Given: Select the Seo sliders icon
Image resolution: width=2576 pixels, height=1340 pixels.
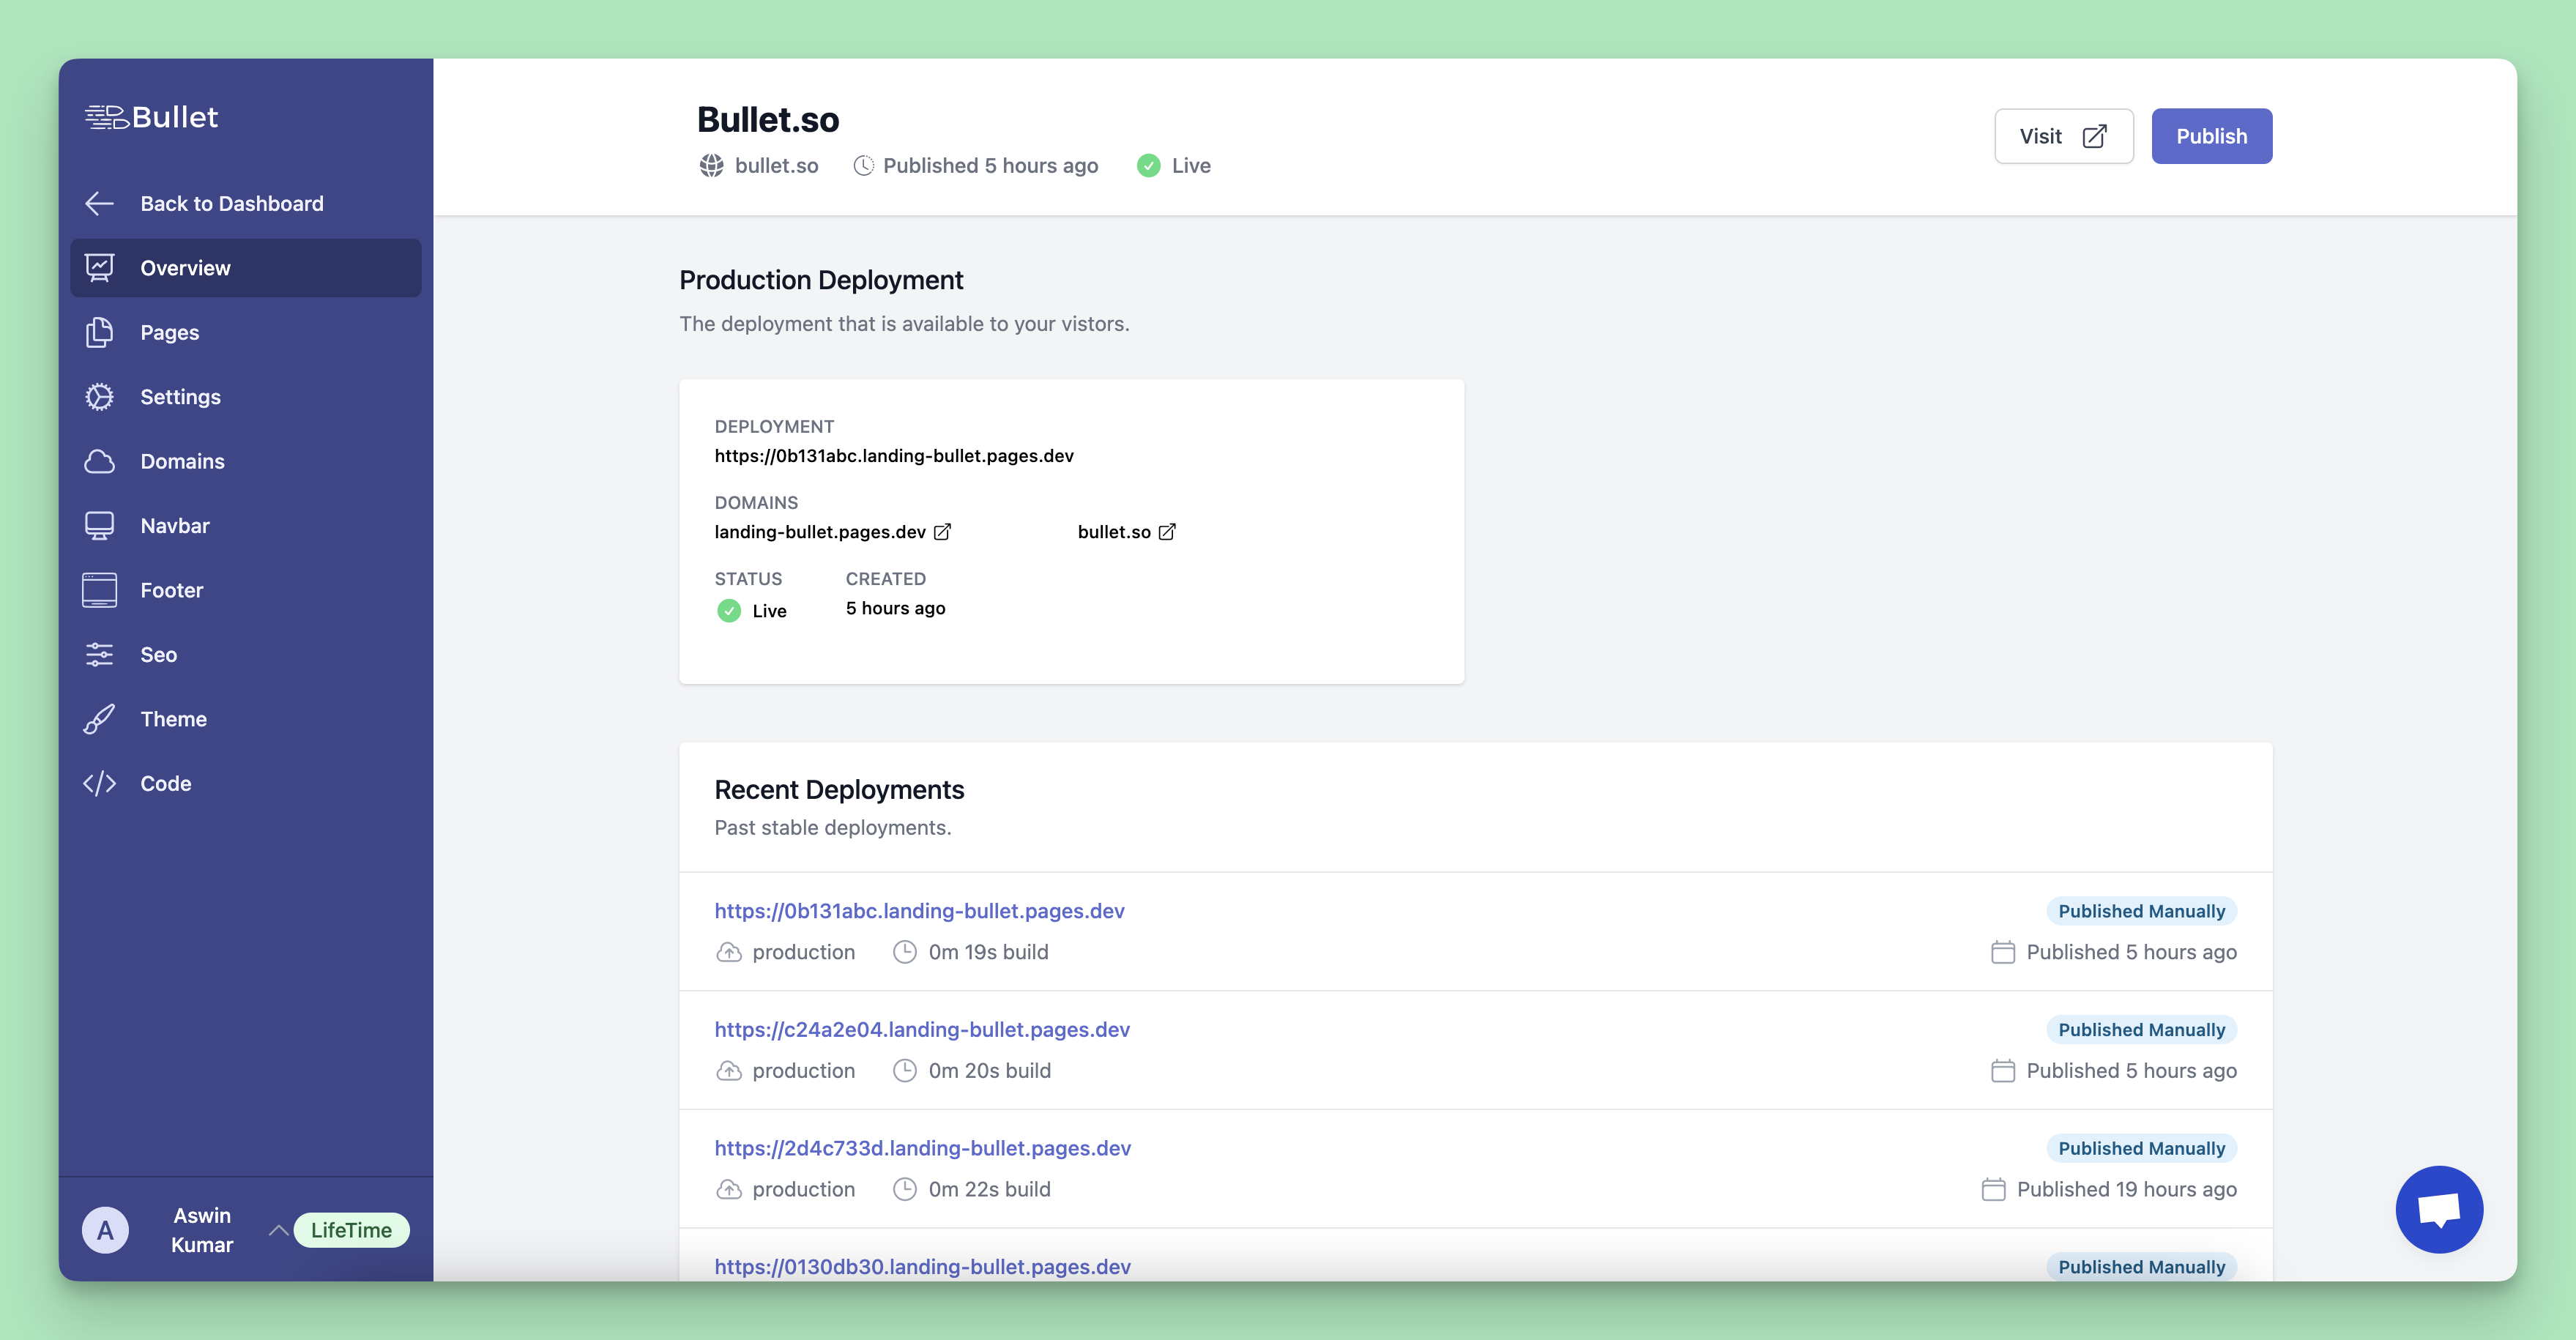Looking at the screenshot, I should click(99, 654).
